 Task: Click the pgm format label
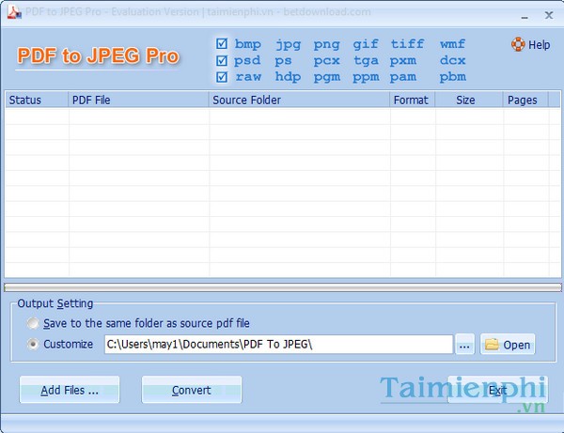[326, 77]
